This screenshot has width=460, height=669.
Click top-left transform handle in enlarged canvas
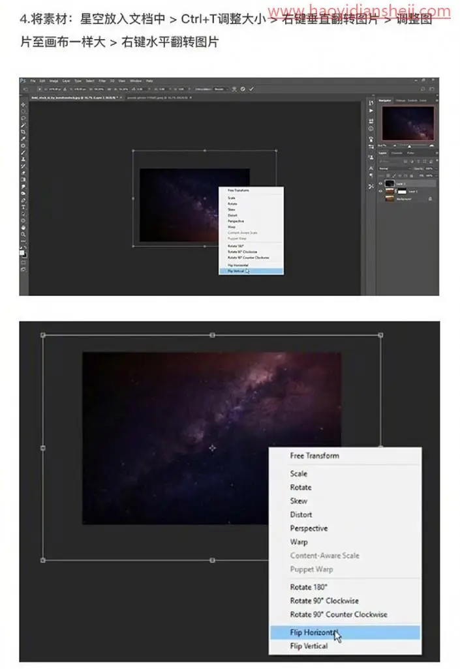pyautogui.click(x=42, y=335)
